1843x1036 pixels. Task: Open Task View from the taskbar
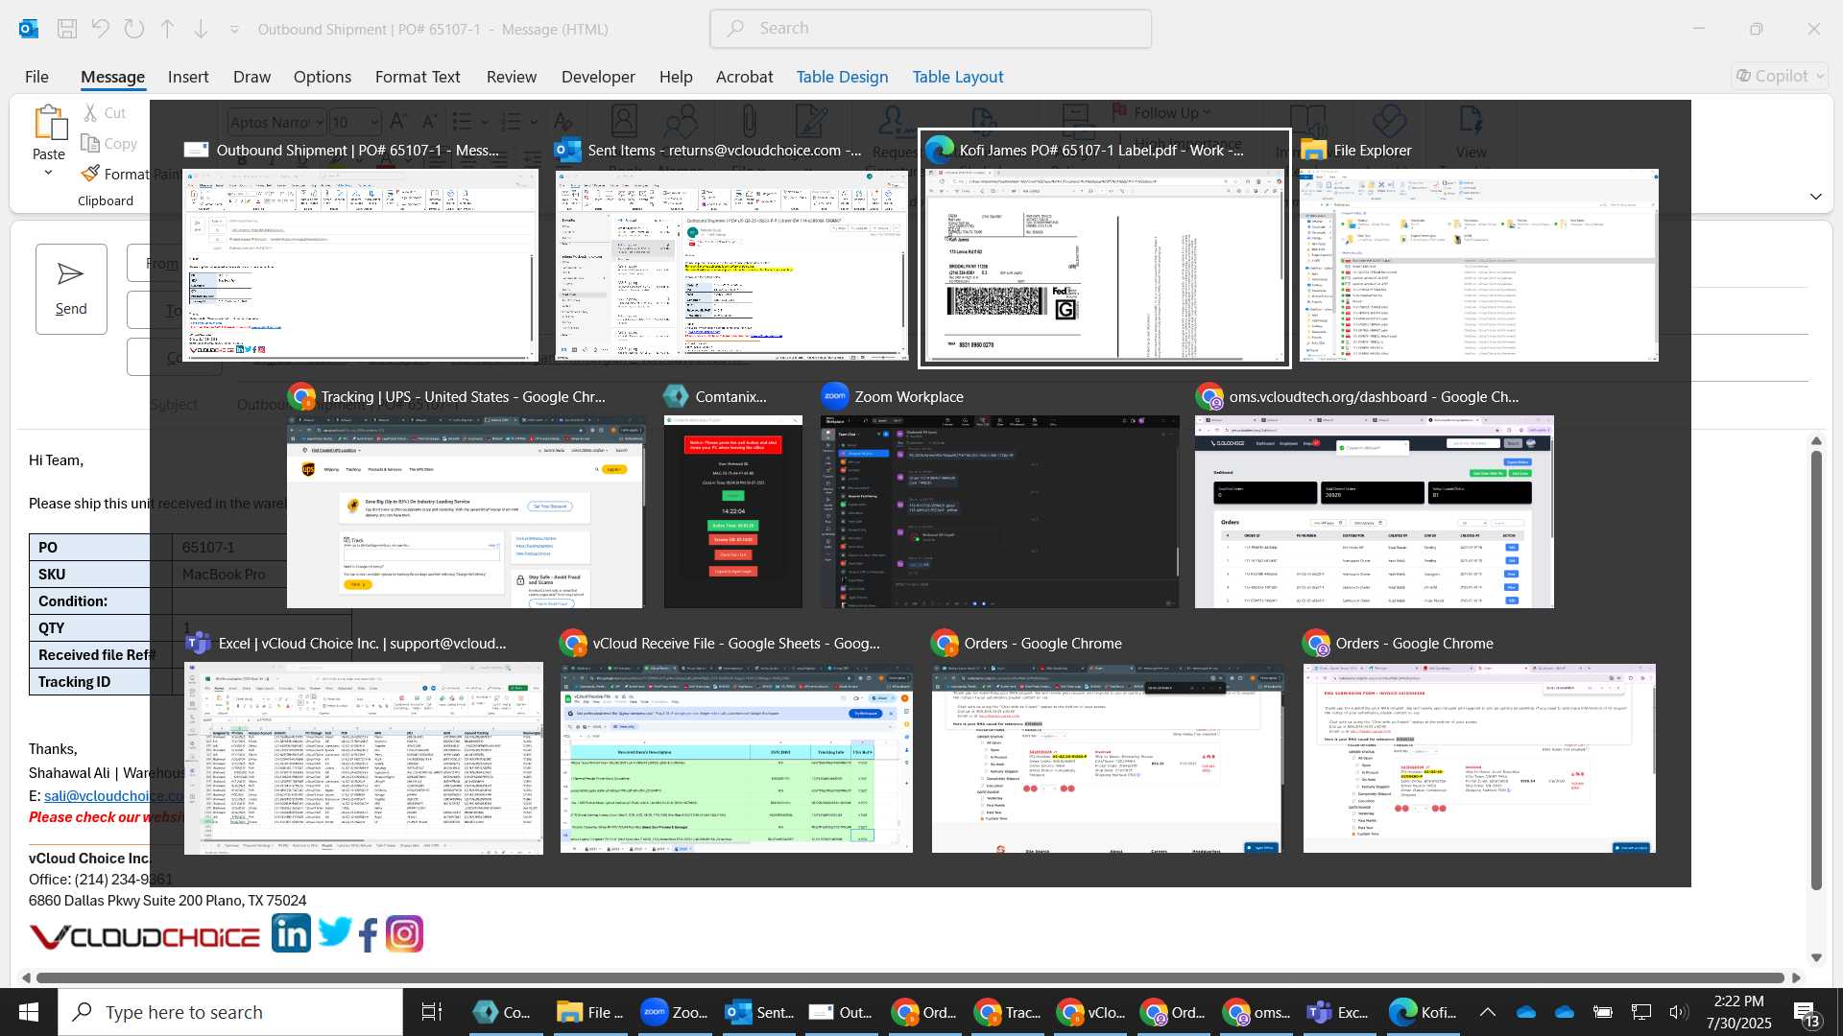[x=432, y=1012]
